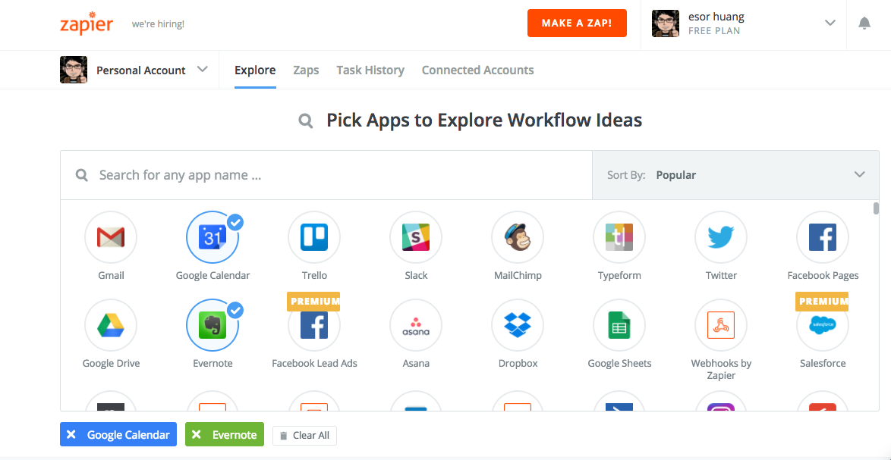Select the Asana app icon
Screen dimensions: 891x460
point(415,325)
